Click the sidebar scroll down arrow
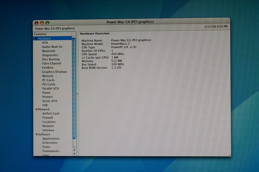Image resolution: width=259 pixels, height=172 pixels. 74,154
